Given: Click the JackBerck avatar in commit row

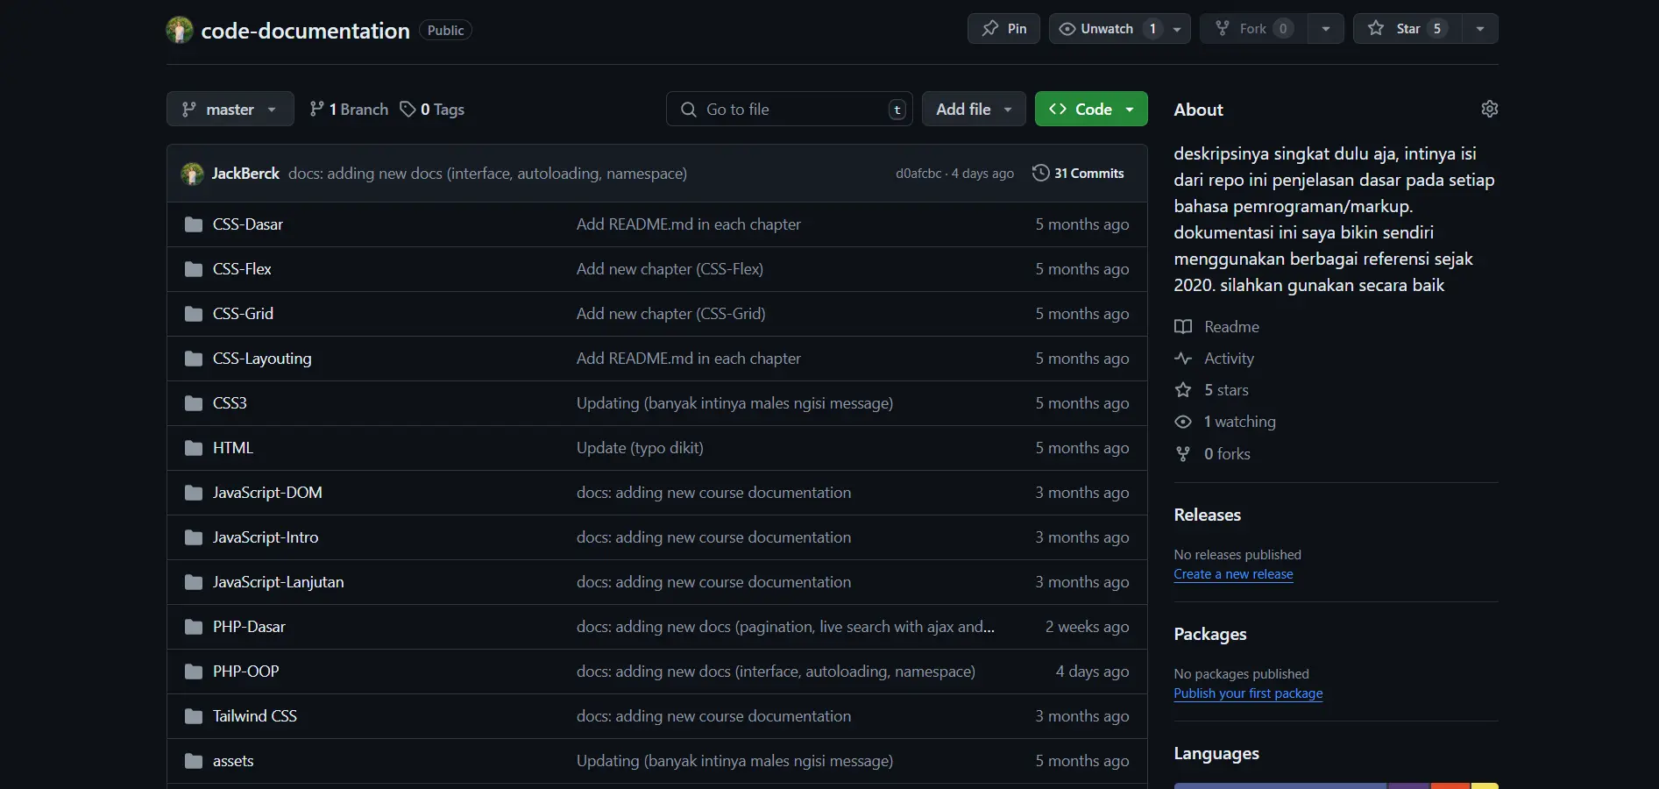Looking at the screenshot, I should (x=192, y=174).
